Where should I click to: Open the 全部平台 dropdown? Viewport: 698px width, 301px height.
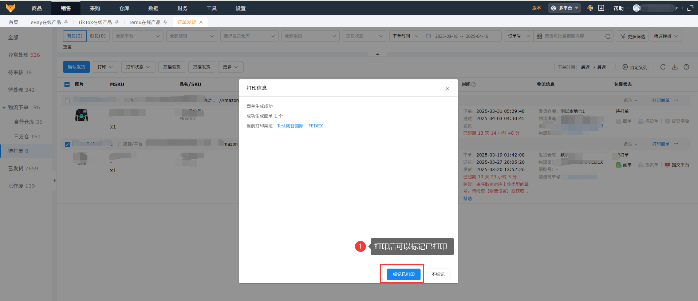(x=138, y=36)
